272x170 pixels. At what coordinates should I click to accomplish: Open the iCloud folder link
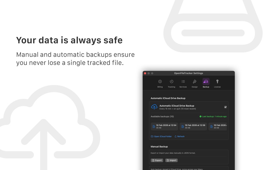162,137
